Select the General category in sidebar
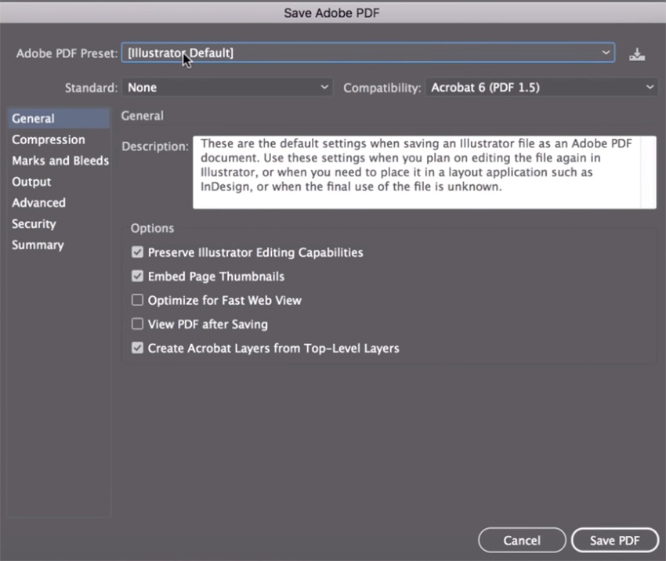Image resolution: width=666 pixels, height=561 pixels. [34, 118]
